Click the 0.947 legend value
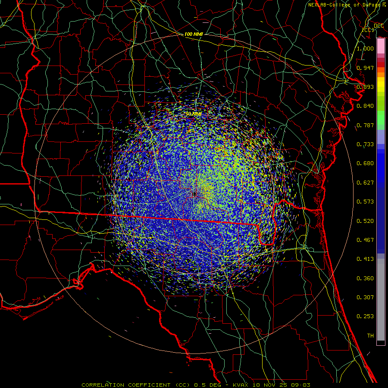 click(x=365, y=68)
